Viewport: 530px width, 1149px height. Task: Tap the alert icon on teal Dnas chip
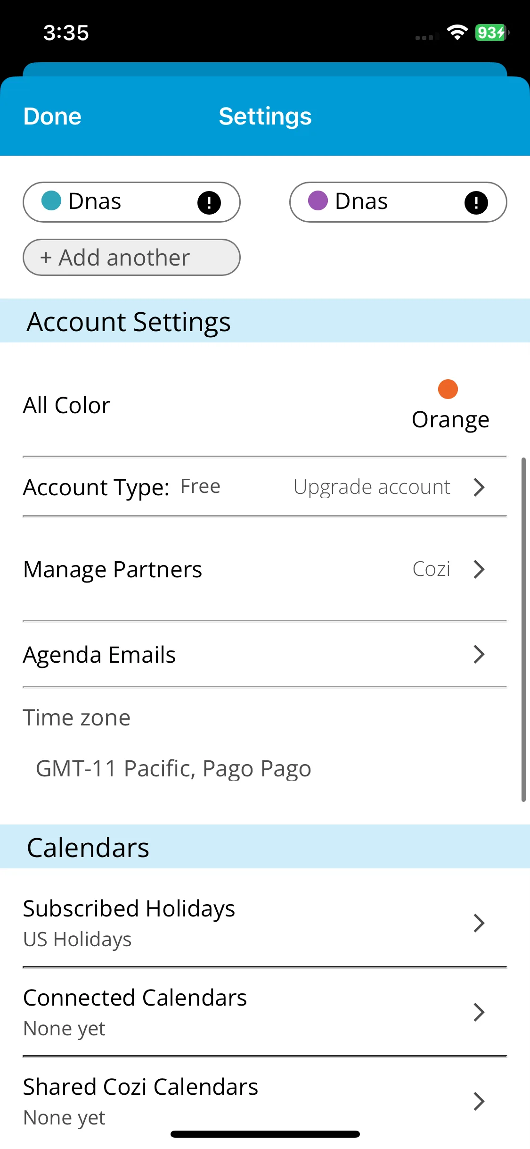pyautogui.click(x=209, y=203)
